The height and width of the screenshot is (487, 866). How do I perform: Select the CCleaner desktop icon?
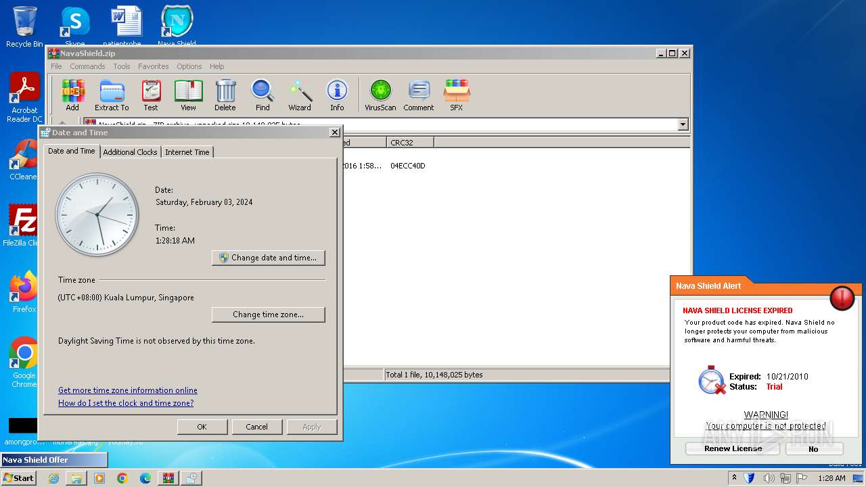pyautogui.click(x=24, y=160)
